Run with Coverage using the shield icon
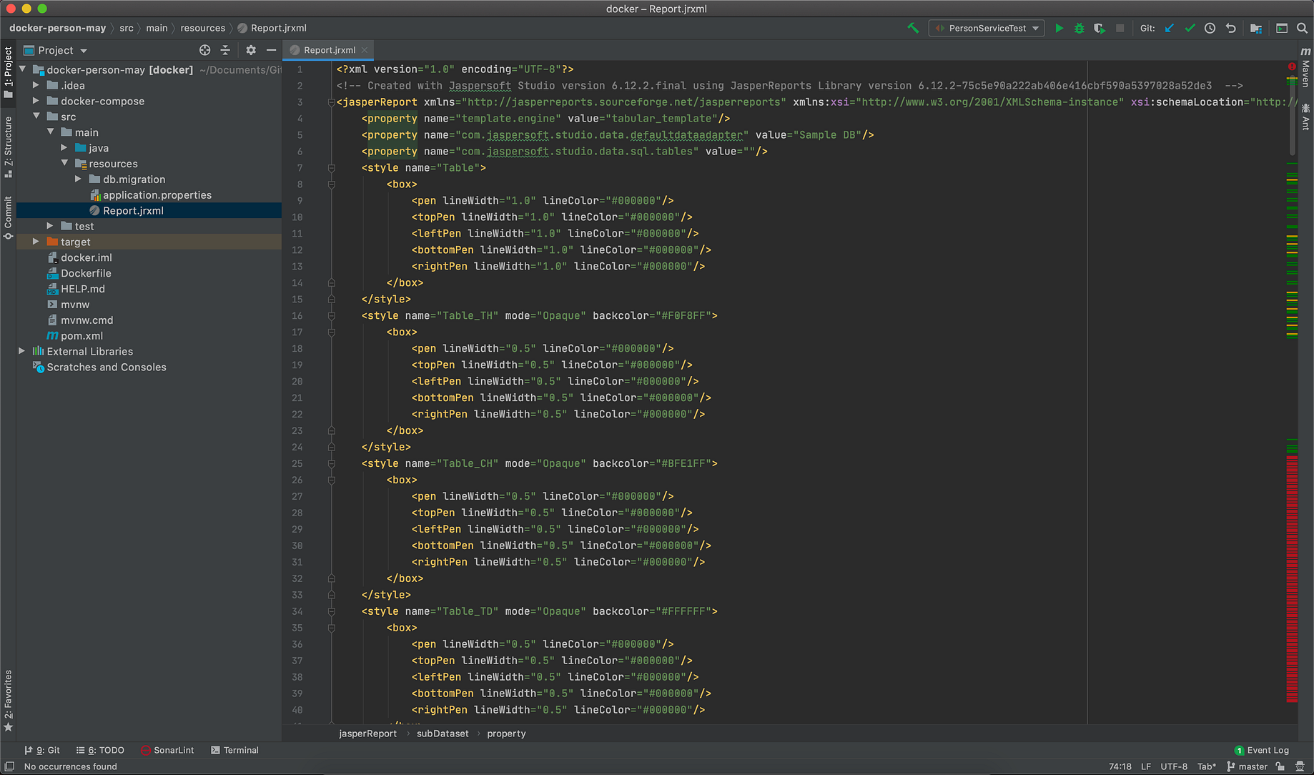1314x775 pixels. click(1099, 28)
